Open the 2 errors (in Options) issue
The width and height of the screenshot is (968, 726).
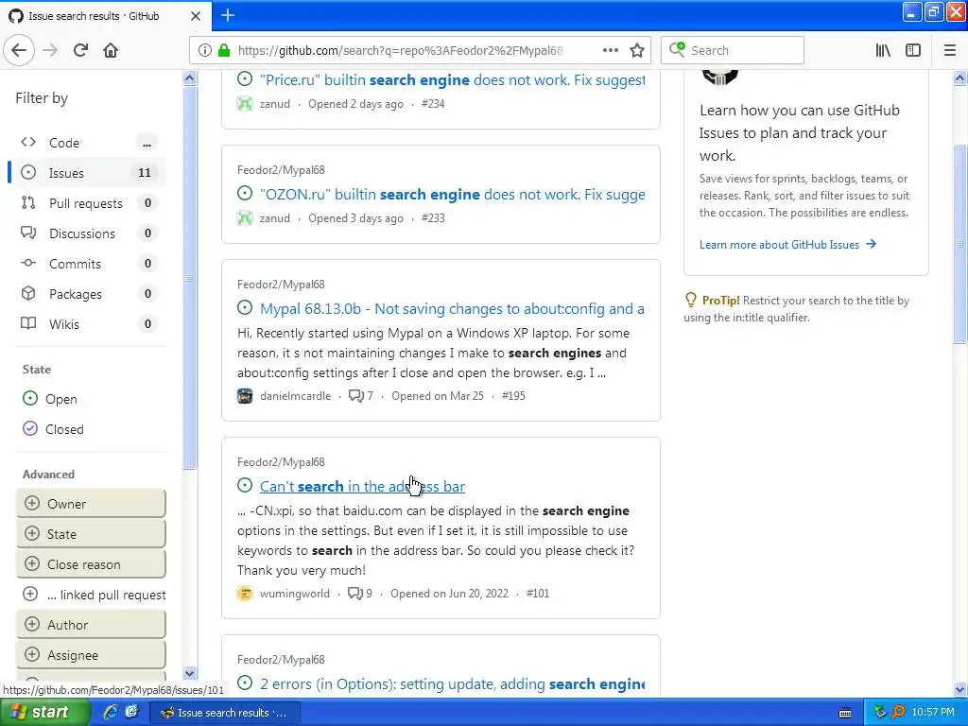[x=452, y=684]
